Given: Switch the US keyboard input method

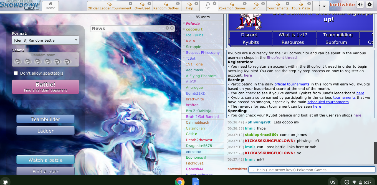Looking at the screenshot, I should coord(333,182).
